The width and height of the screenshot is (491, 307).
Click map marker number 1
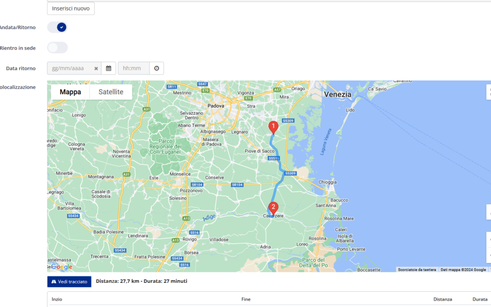pyautogui.click(x=273, y=128)
